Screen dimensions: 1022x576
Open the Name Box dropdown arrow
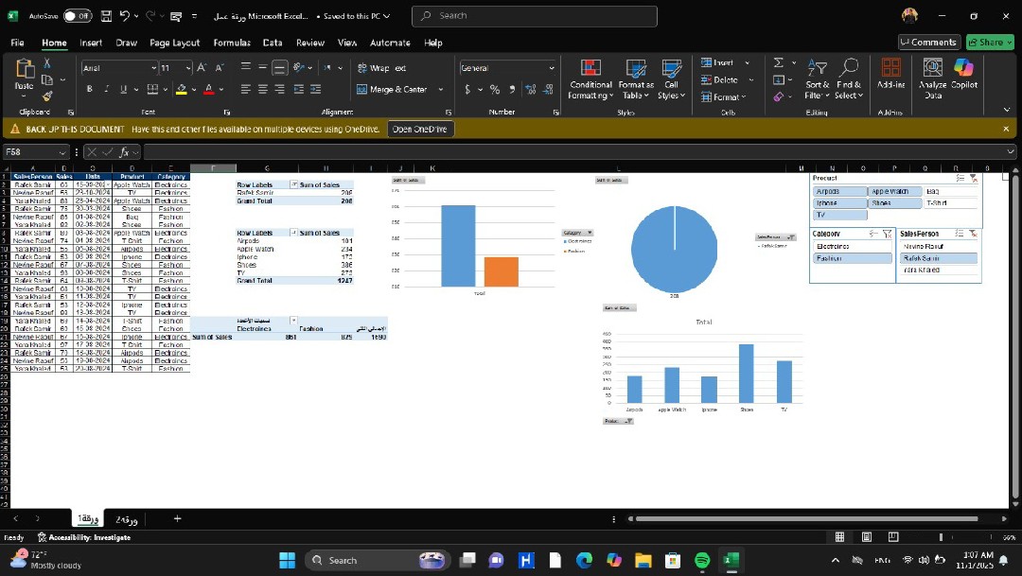[x=63, y=152]
